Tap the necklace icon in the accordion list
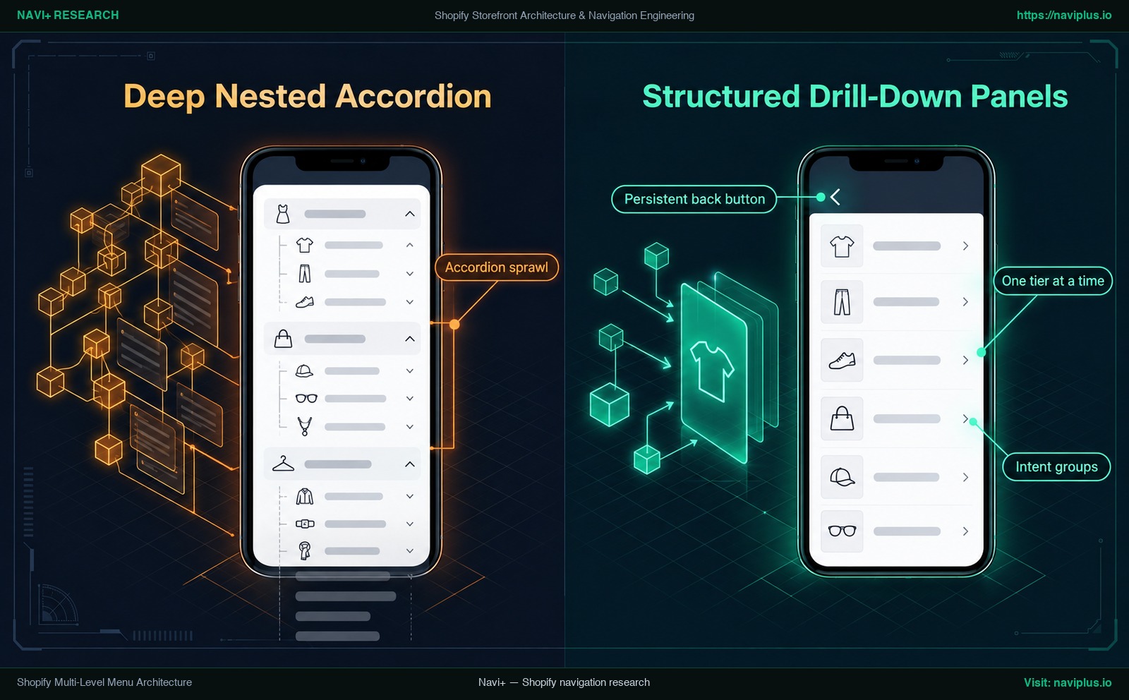Screen dimensions: 1129x700 [305, 426]
